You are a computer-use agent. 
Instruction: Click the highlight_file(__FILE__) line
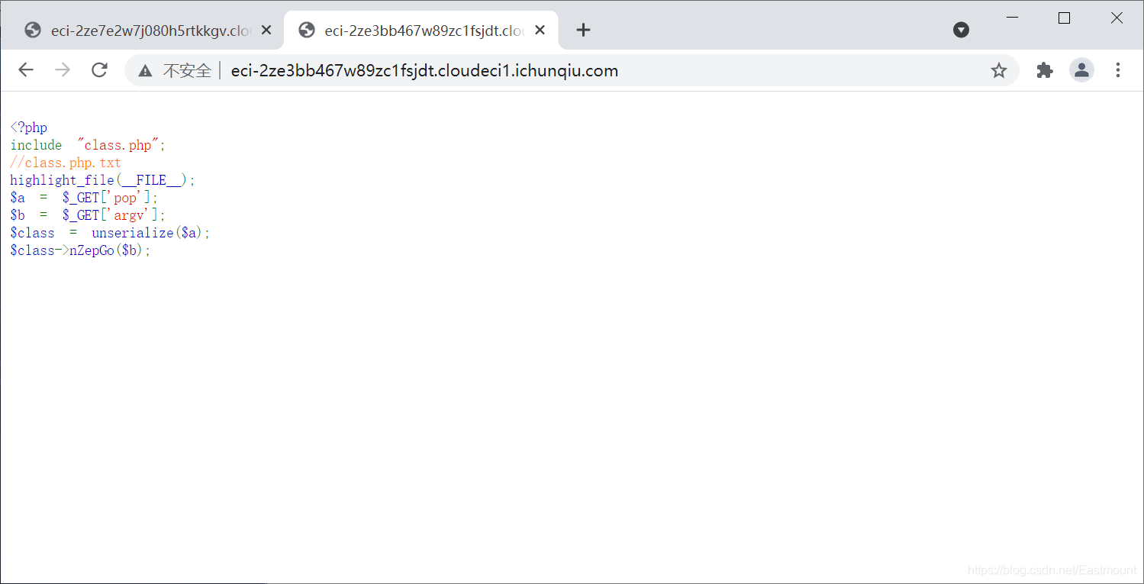[103, 180]
